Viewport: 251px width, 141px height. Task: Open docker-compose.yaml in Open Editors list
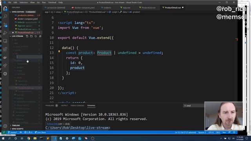click(27, 19)
